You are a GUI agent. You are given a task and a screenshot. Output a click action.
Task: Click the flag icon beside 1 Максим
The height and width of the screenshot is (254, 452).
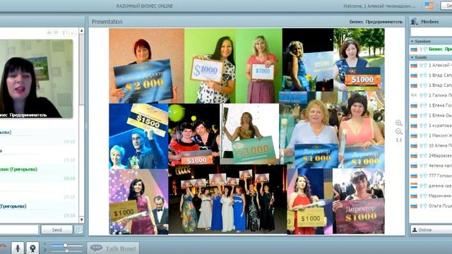pyautogui.click(x=414, y=135)
